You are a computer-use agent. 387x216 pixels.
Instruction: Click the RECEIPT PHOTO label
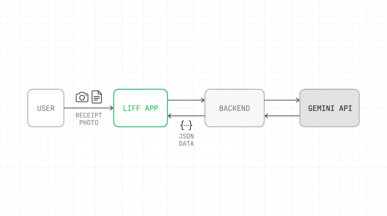89,119
